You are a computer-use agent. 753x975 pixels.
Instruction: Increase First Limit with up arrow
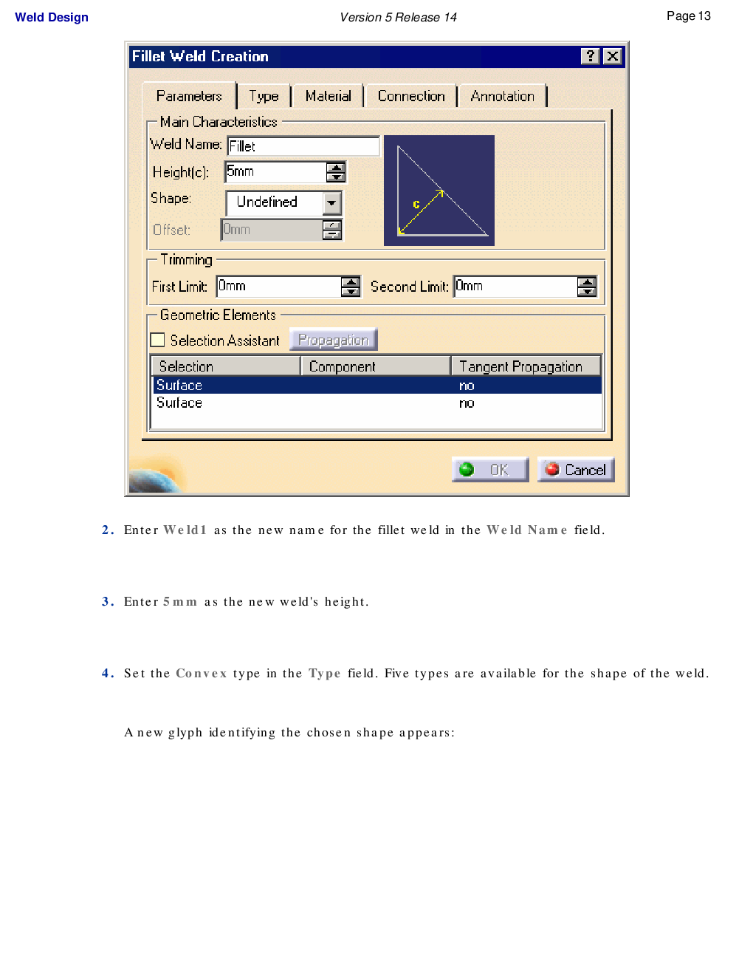tap(351, 282)
